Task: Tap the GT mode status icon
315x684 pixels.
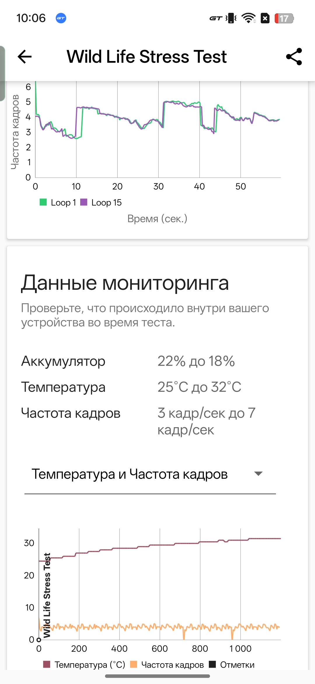Action: 216,18
